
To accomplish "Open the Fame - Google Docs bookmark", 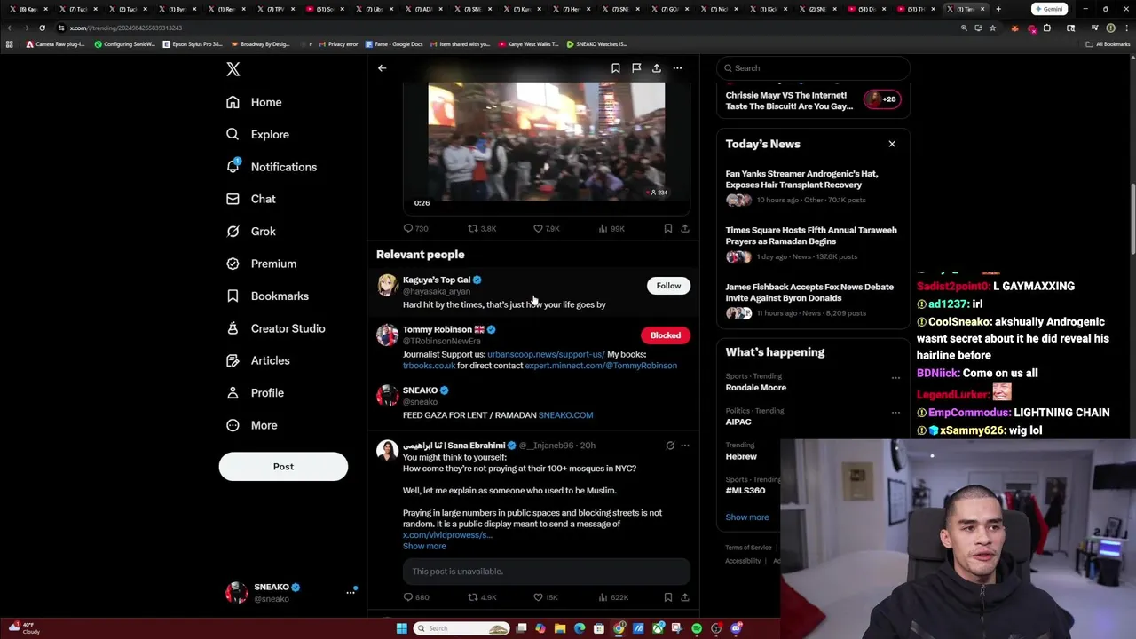I will tap(396, 43).
